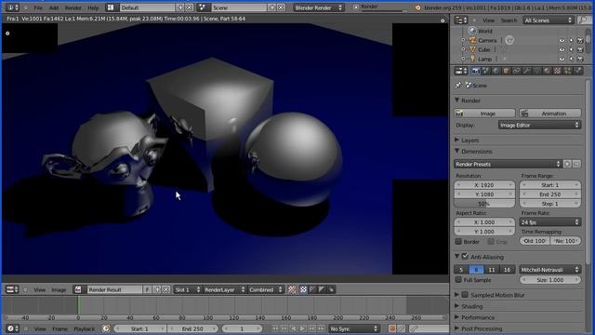
Task: Open the 24 fps frame rate dropdown
Action: [x=549, y=222]
